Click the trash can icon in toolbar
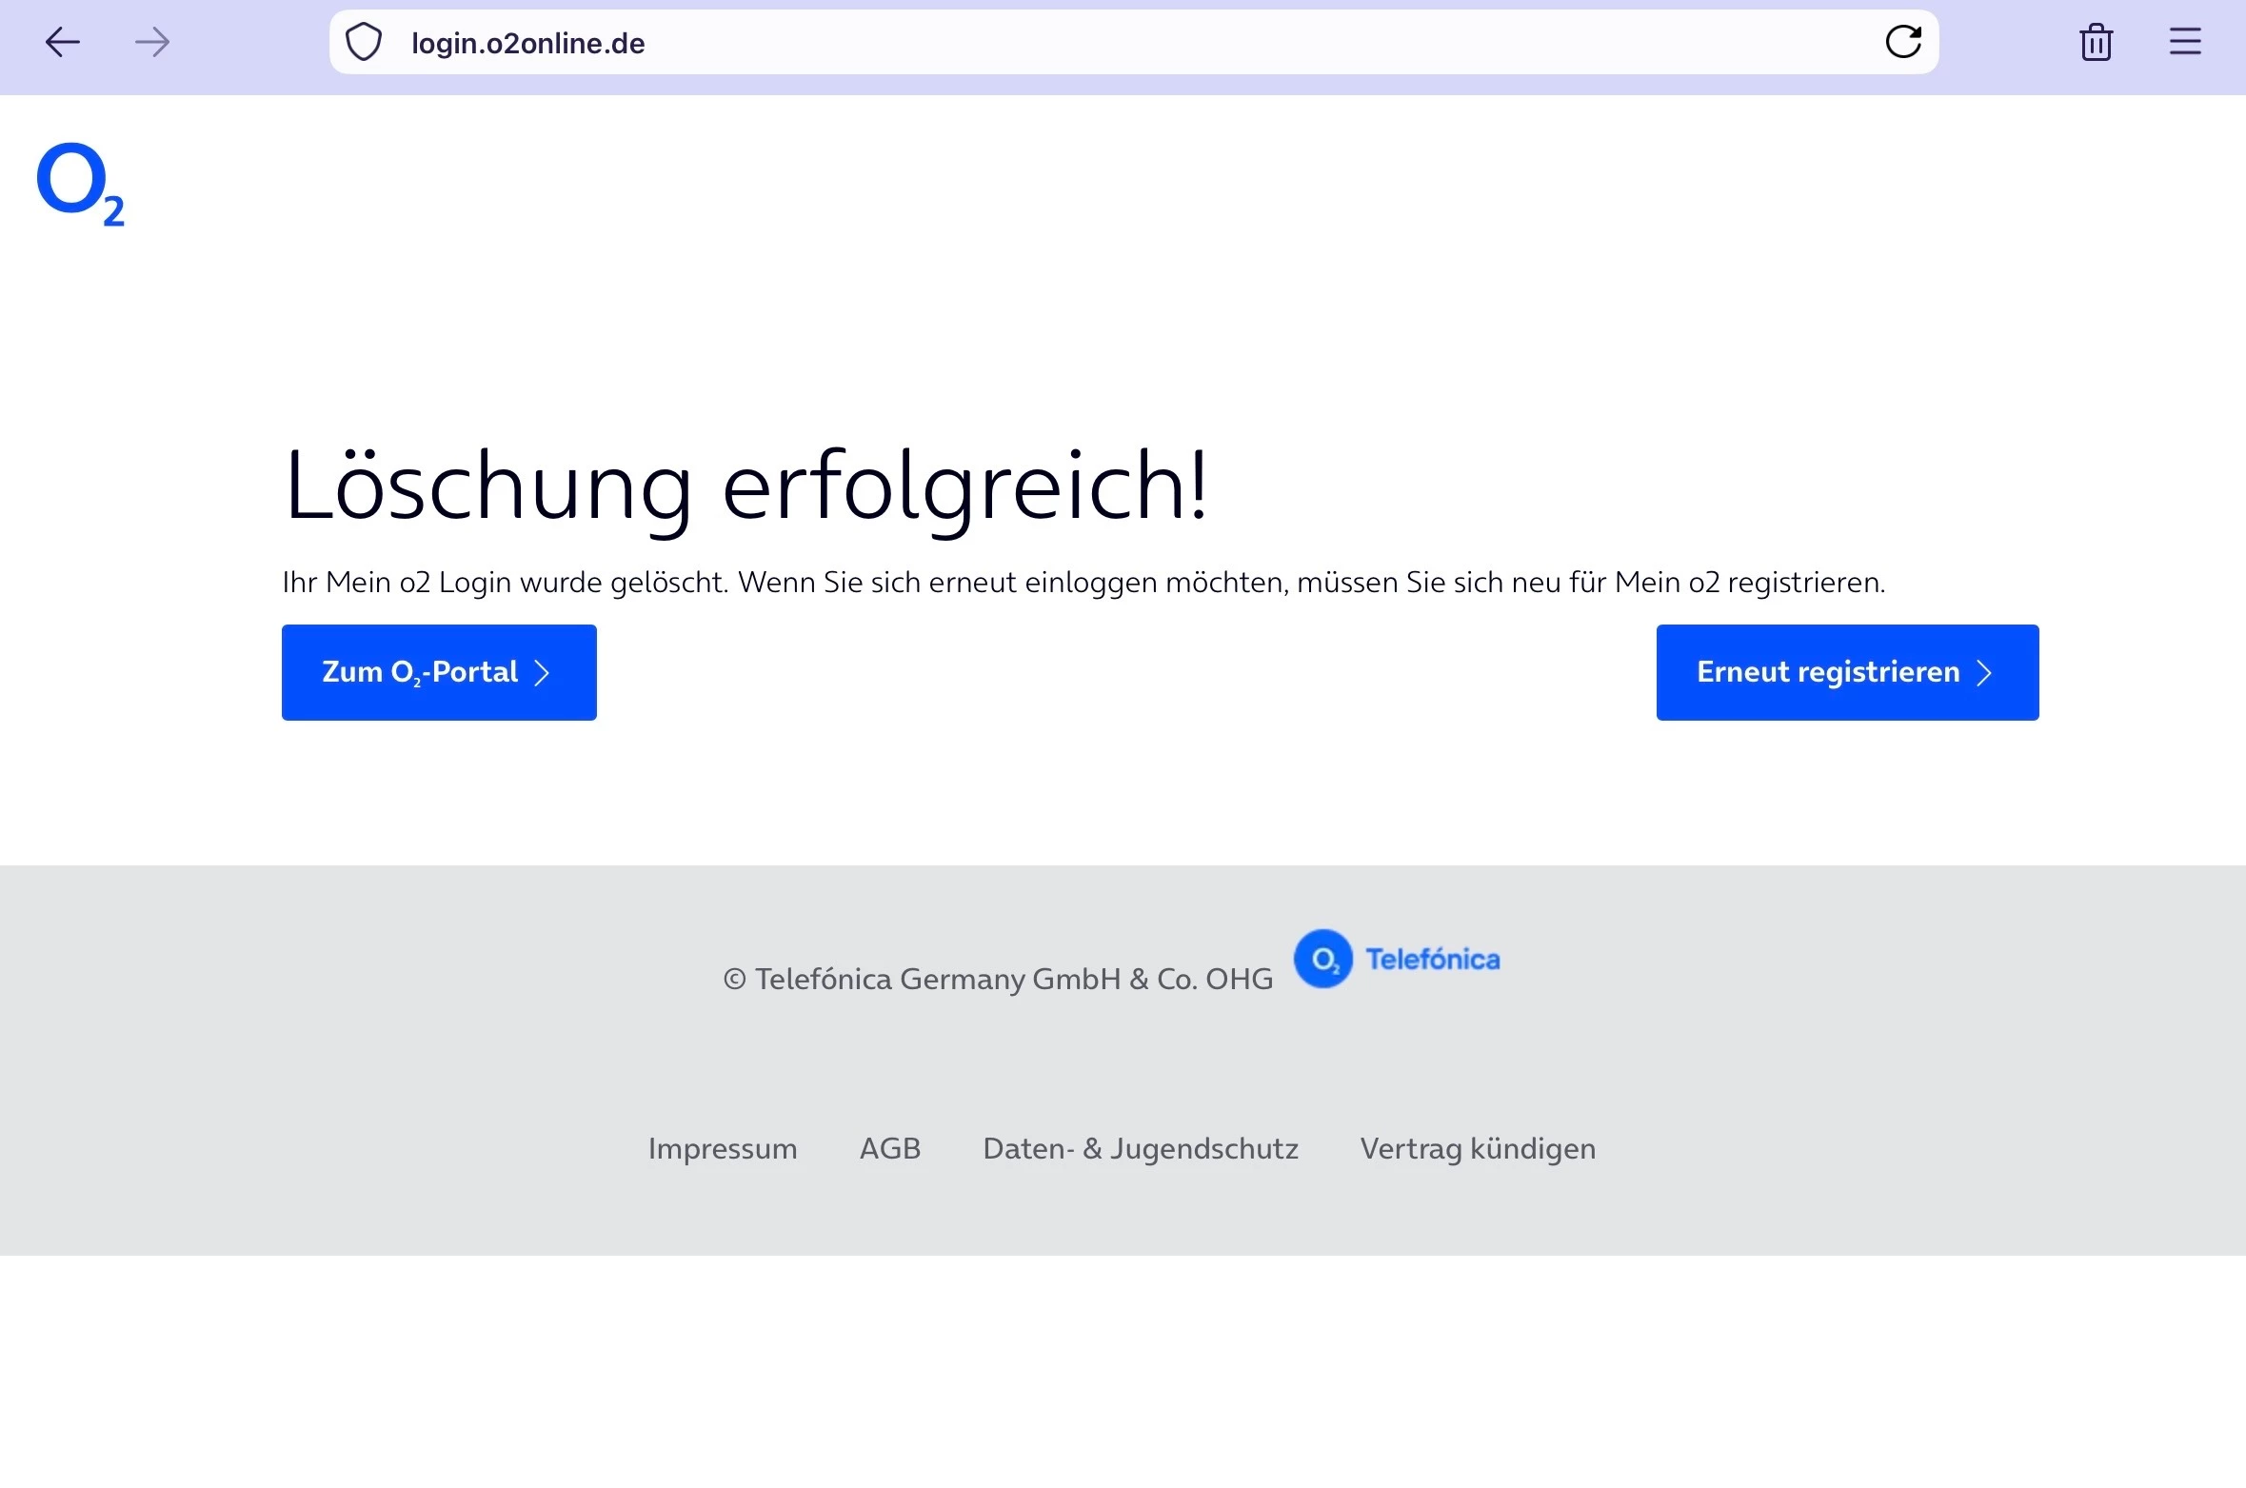 tap(2096, 43)
